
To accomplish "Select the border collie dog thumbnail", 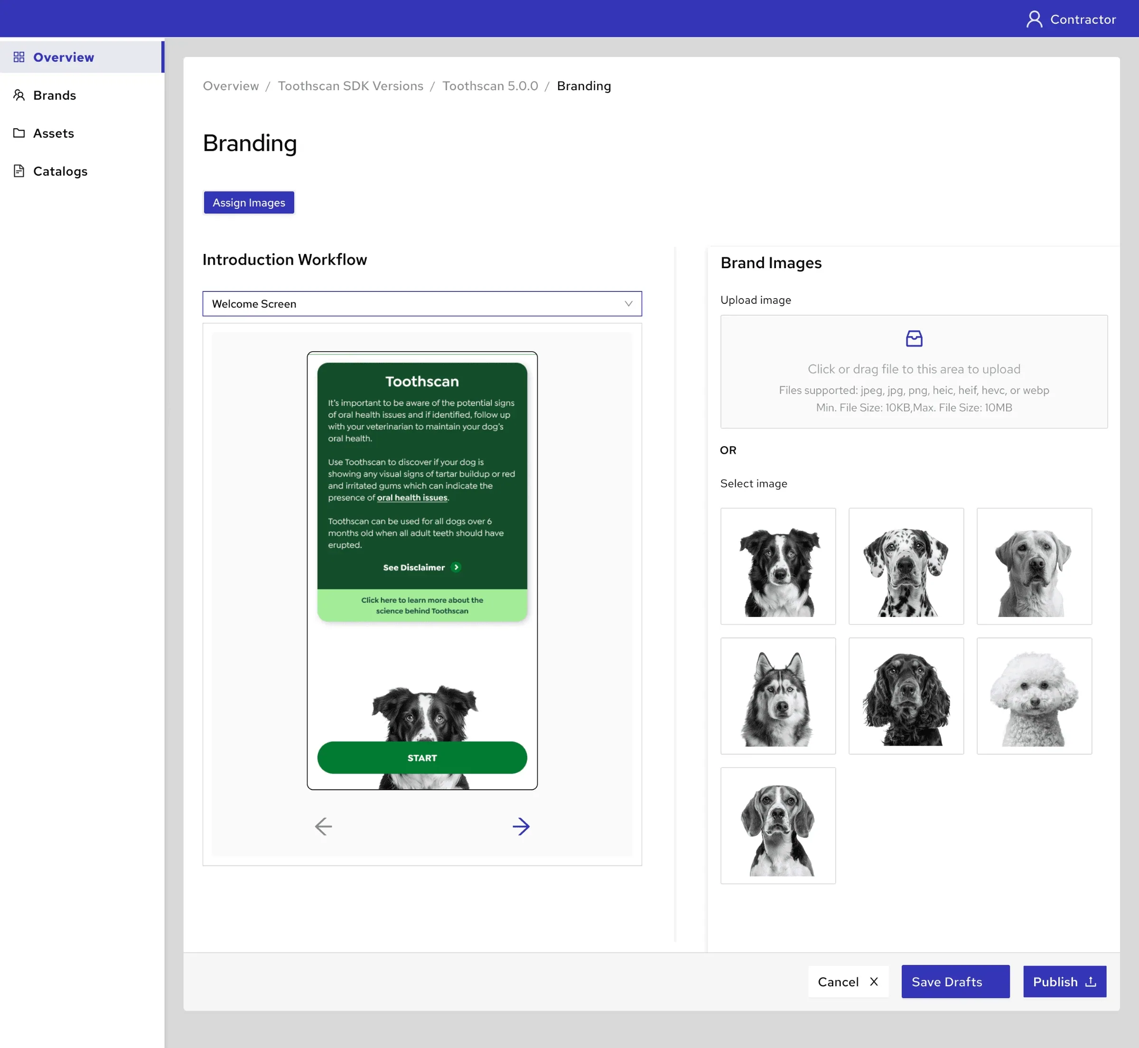I will pyautogui.click(x=778, y=566).
